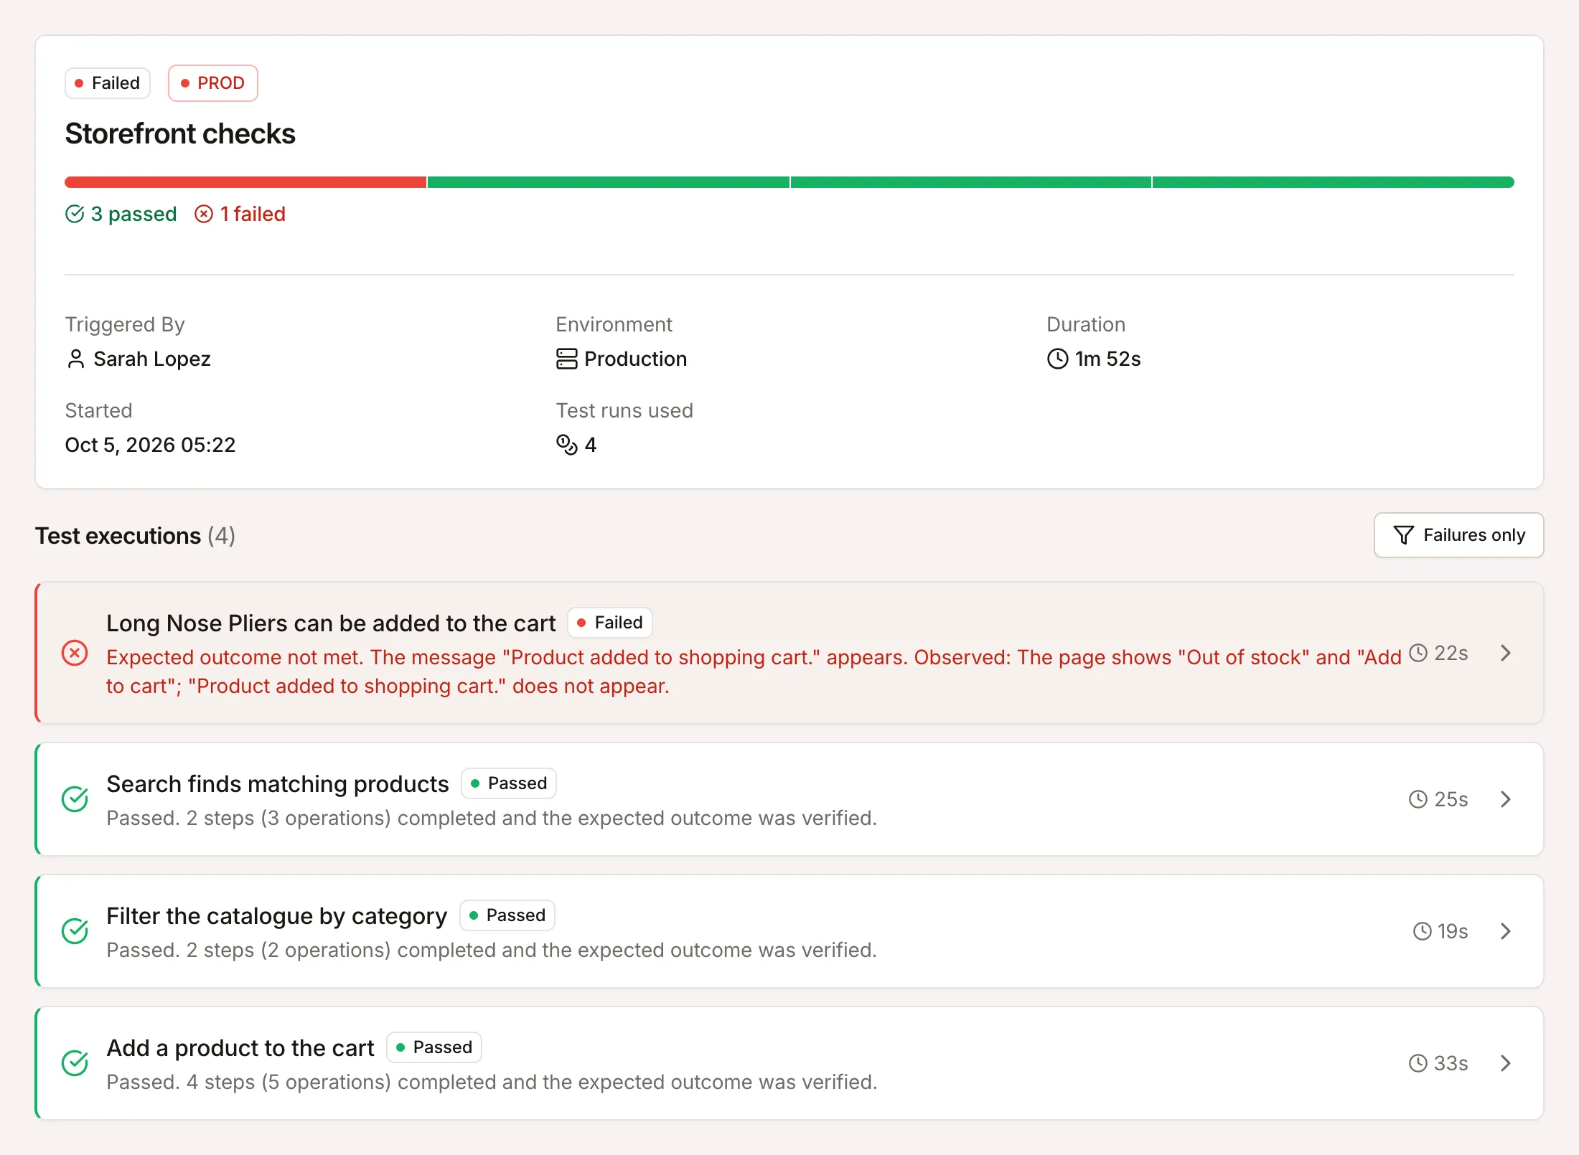Click the 'Sarah Lopez' name

(152, 359)
